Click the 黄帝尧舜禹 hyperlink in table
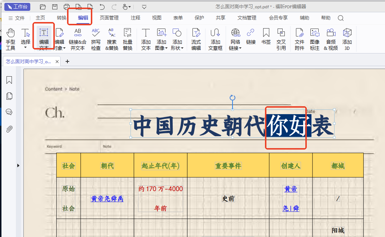This screenshot has width=385, height=237. coord(107,199)
